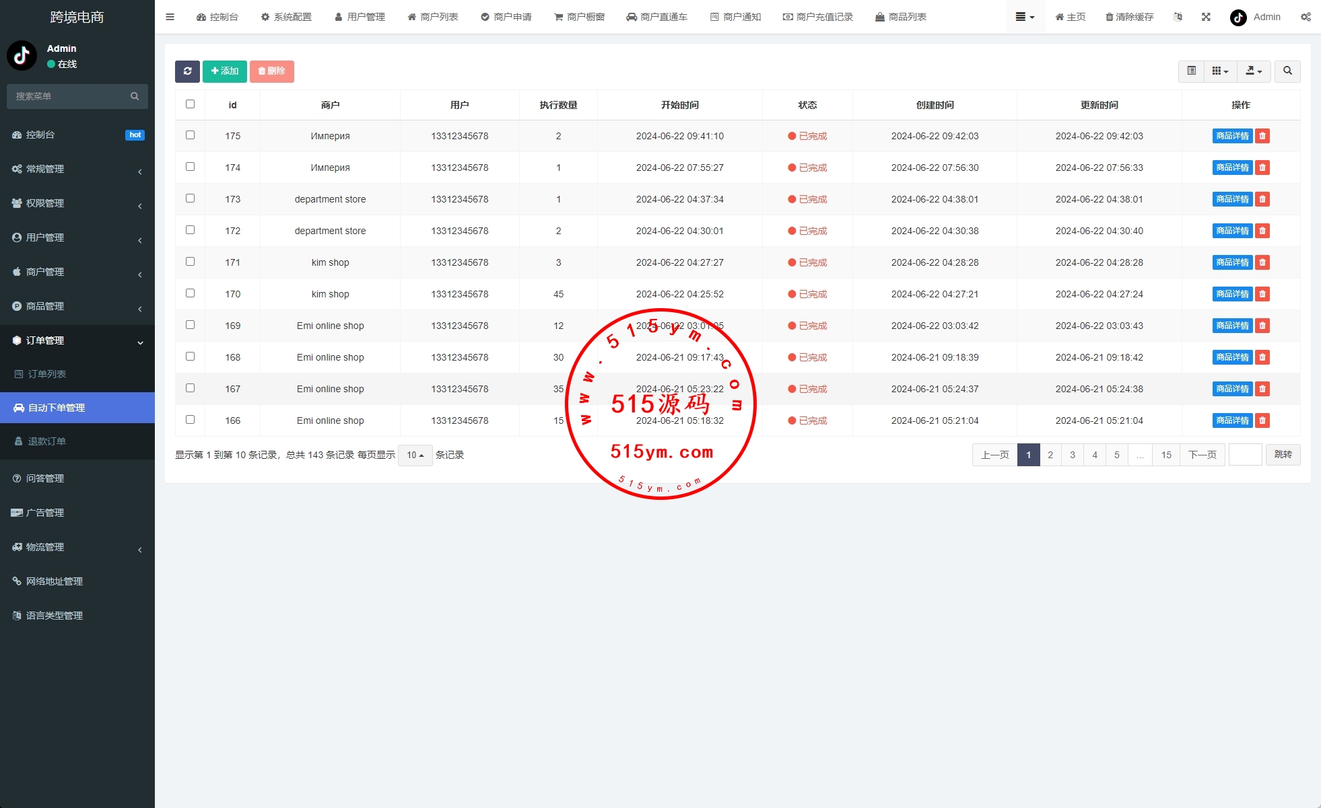This screenshot has width=1321, height=808.
Task: Click the refresh table icon button
Action: (x=187, y=71)
